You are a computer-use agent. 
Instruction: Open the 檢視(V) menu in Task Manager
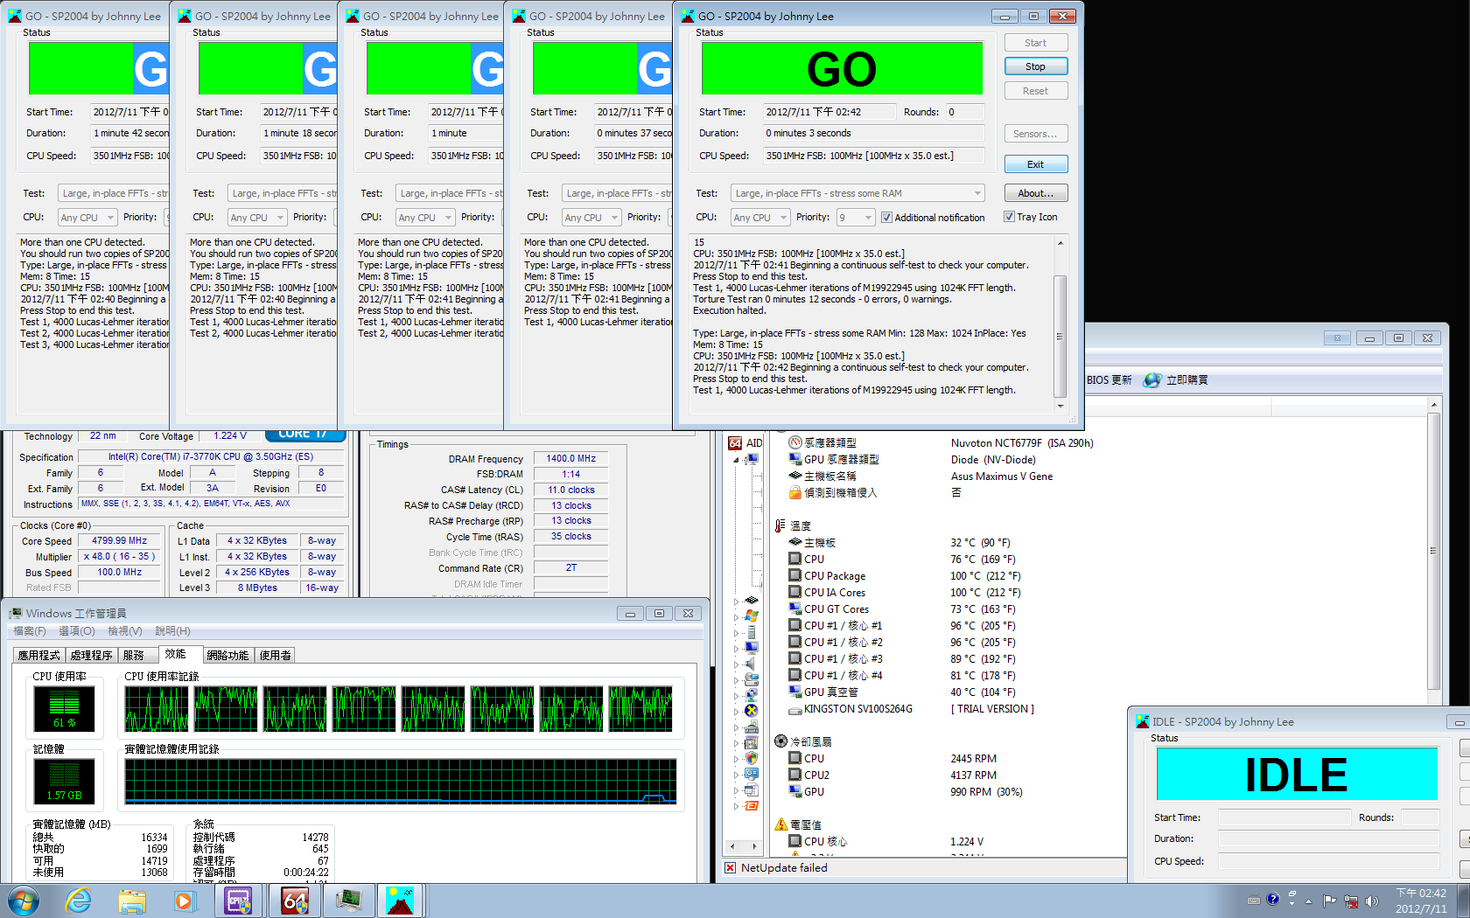(125, 631)
